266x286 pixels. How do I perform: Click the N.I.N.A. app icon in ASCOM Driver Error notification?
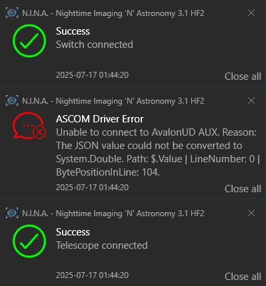[x=12, y=101]
